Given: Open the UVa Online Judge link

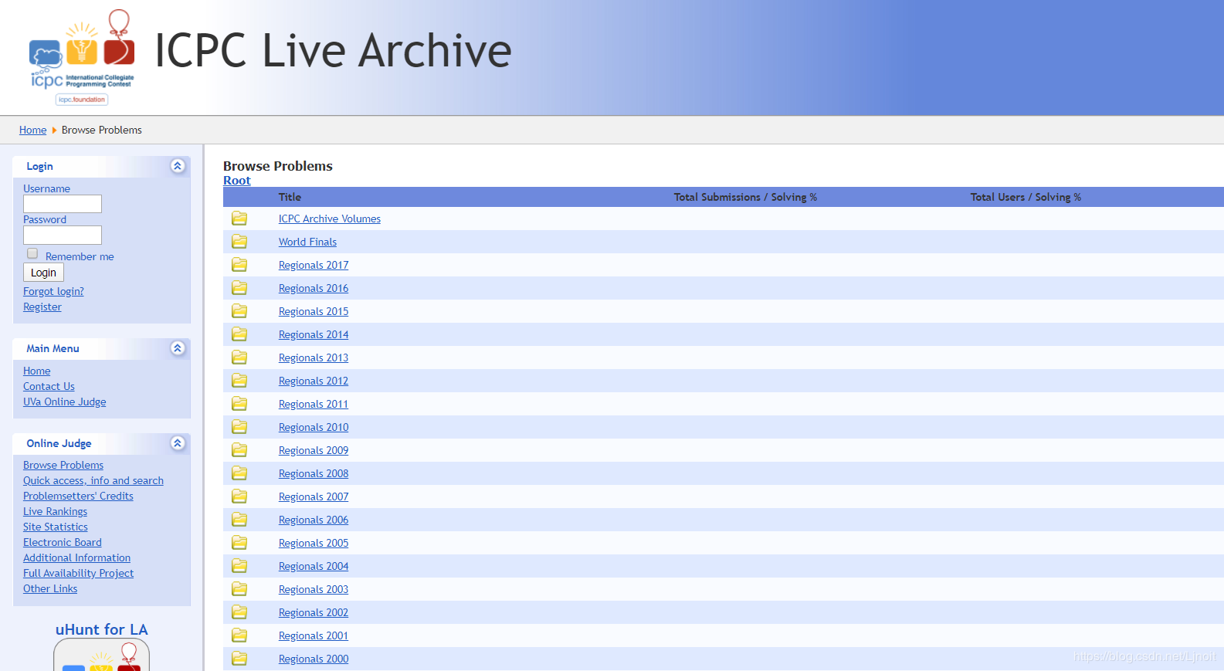Looking at the screenshot, I should (65, 402).
